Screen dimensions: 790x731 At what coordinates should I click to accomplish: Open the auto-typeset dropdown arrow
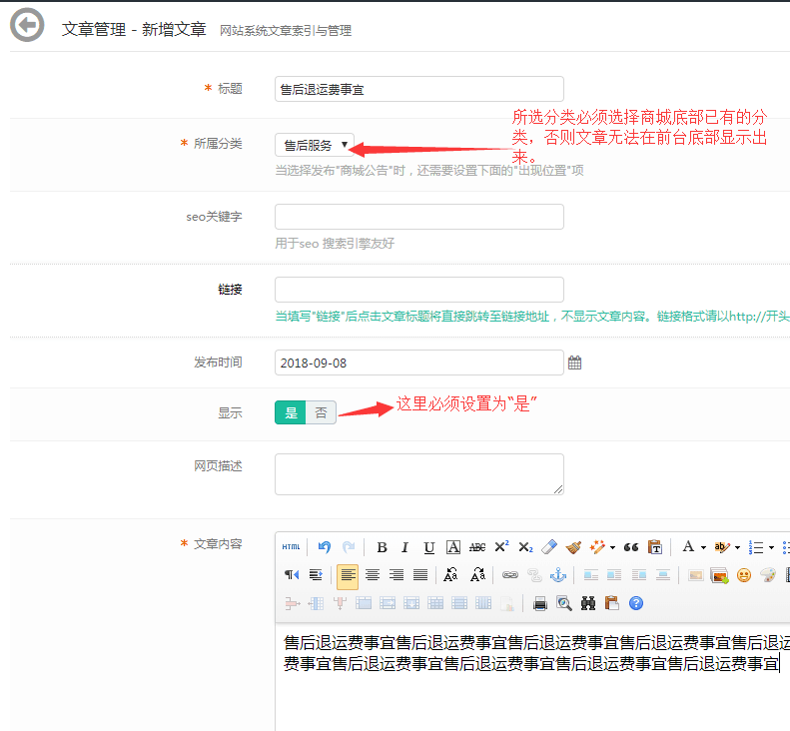coord(612,547)
